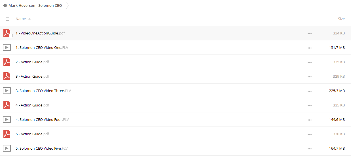Open more options for 5 - Action Guide.pdf
The image size is (351, 157).
click(x=309, y=134)
